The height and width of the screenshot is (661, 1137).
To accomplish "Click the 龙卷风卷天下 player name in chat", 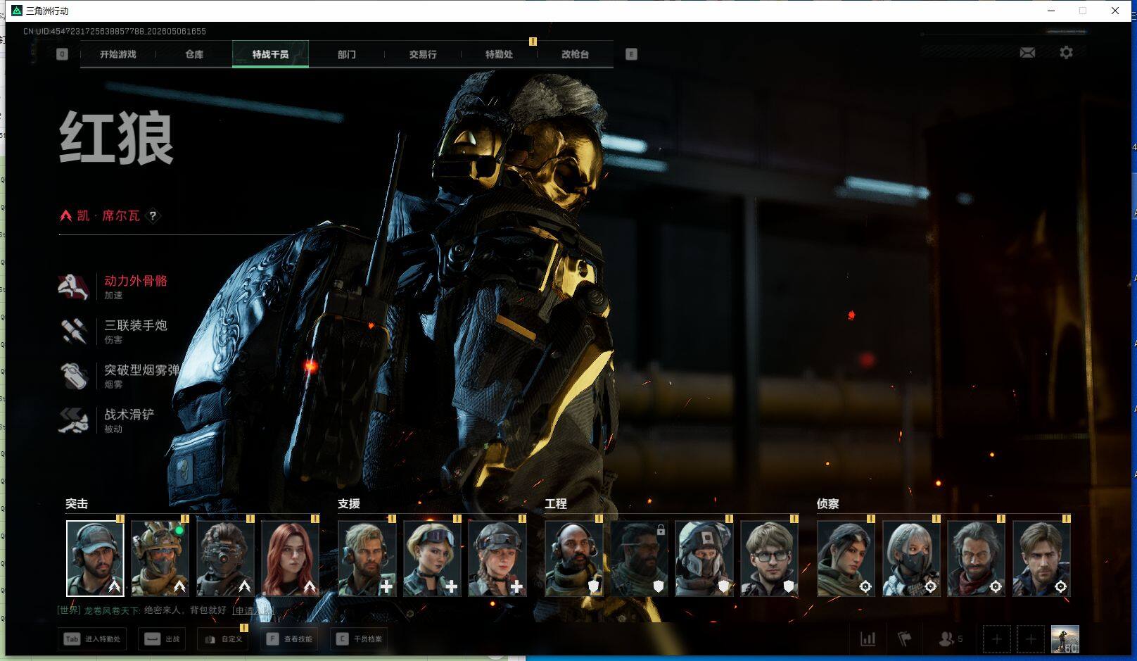I will [111, 610].
